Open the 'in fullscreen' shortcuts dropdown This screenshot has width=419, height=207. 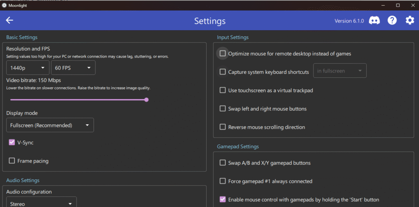[340, 71]
